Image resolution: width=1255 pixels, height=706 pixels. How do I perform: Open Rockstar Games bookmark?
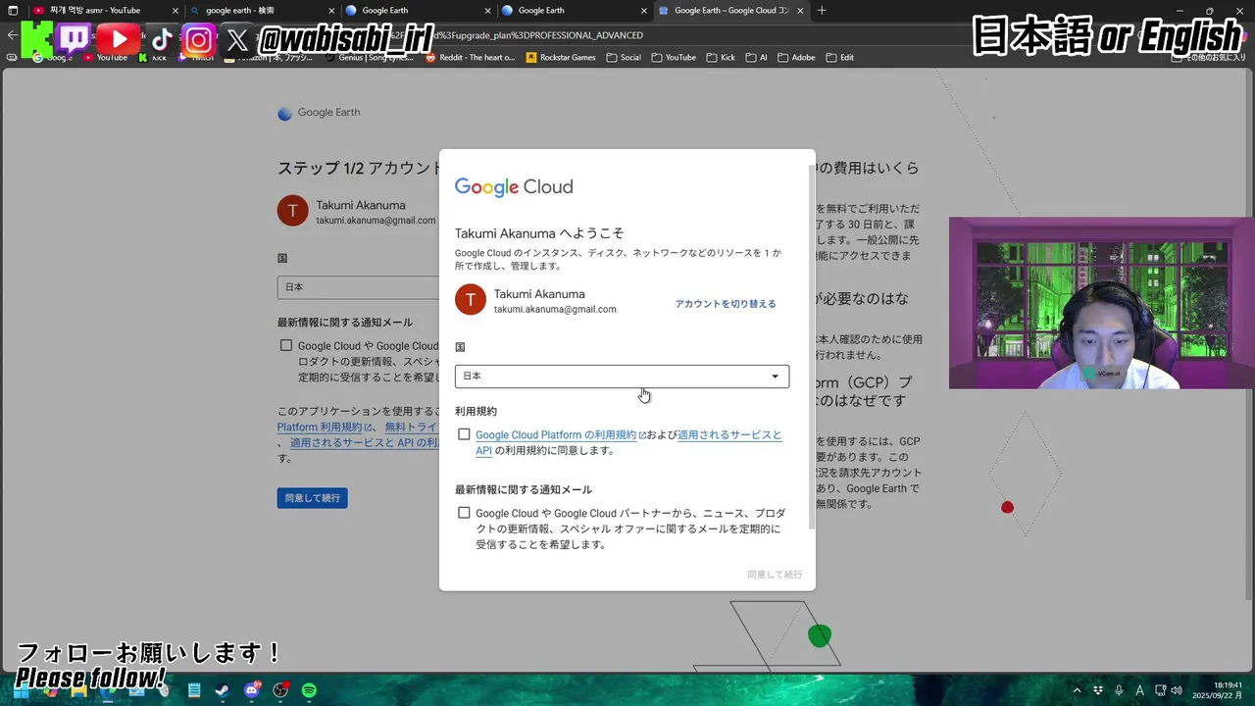tap(561, 58)
